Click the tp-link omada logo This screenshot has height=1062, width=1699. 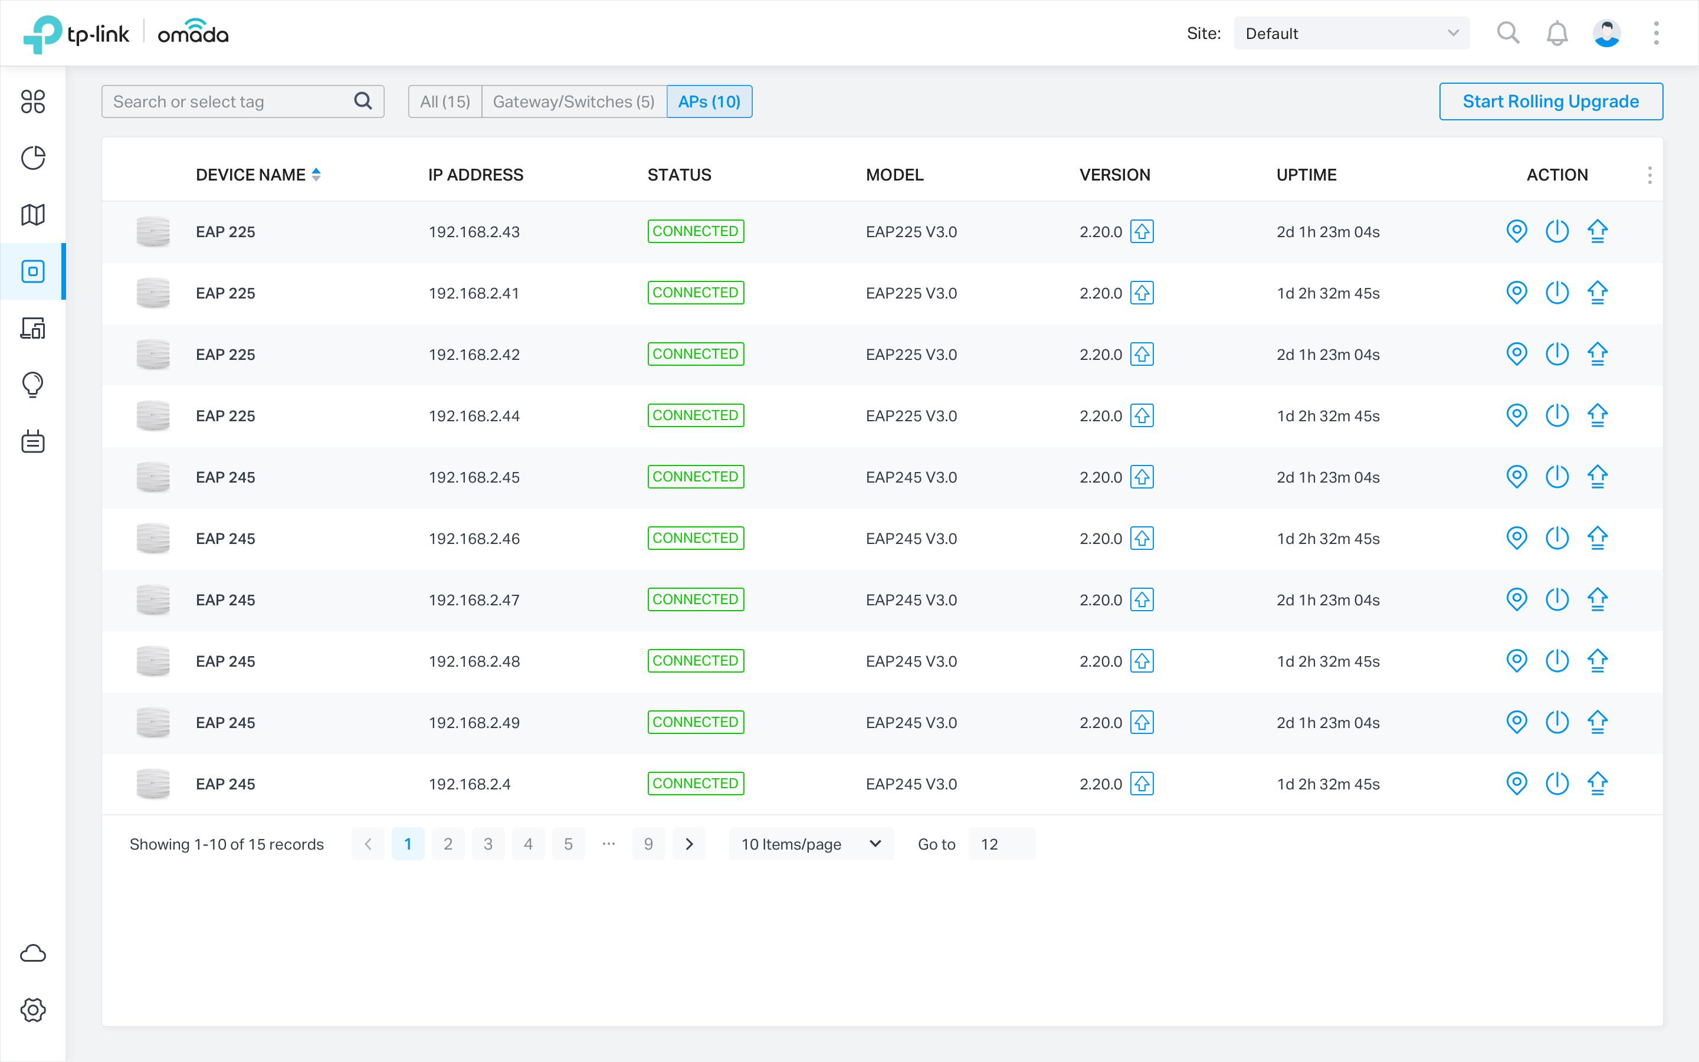126,33
